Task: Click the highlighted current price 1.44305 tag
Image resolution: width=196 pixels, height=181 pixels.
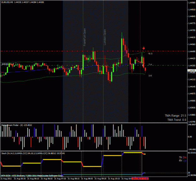Action: click(x=192, y=70)
